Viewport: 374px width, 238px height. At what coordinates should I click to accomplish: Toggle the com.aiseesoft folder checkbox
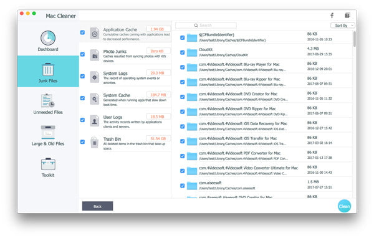coord(182,186)
